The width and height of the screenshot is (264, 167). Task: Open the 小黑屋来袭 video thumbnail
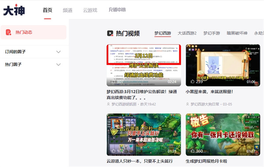coord(223,65)
